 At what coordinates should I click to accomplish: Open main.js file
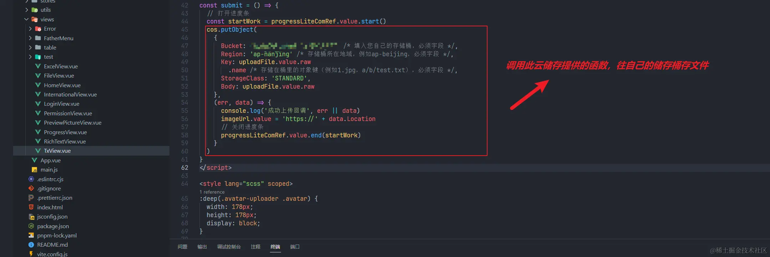click(x=49, y=170)
